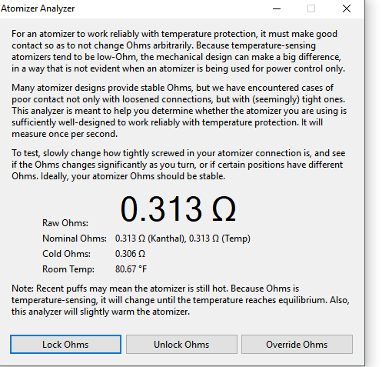Image resolution: width=382 pixels, height=367 pixels.
Task: Click the Atomizer Analyzer title bar text
Action: pos(38,8)
